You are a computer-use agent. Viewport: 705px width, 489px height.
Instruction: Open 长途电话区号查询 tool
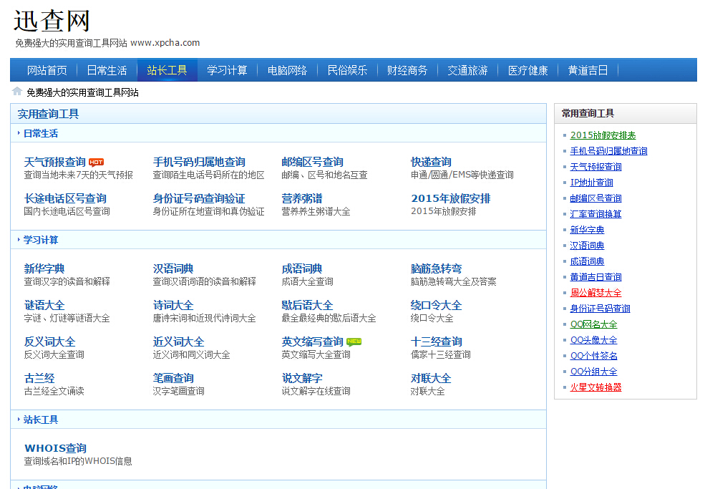tap(65, 198)
